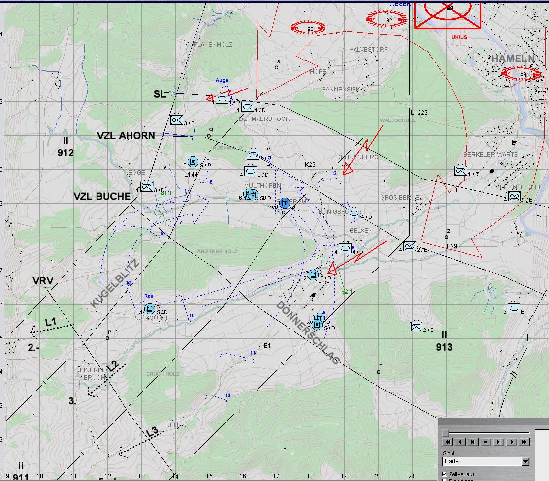This screenshot has height=481, width=549.
Task: Select the 1/E infantry unit near Berkeler Warte
Action: [x=461, y=170]
